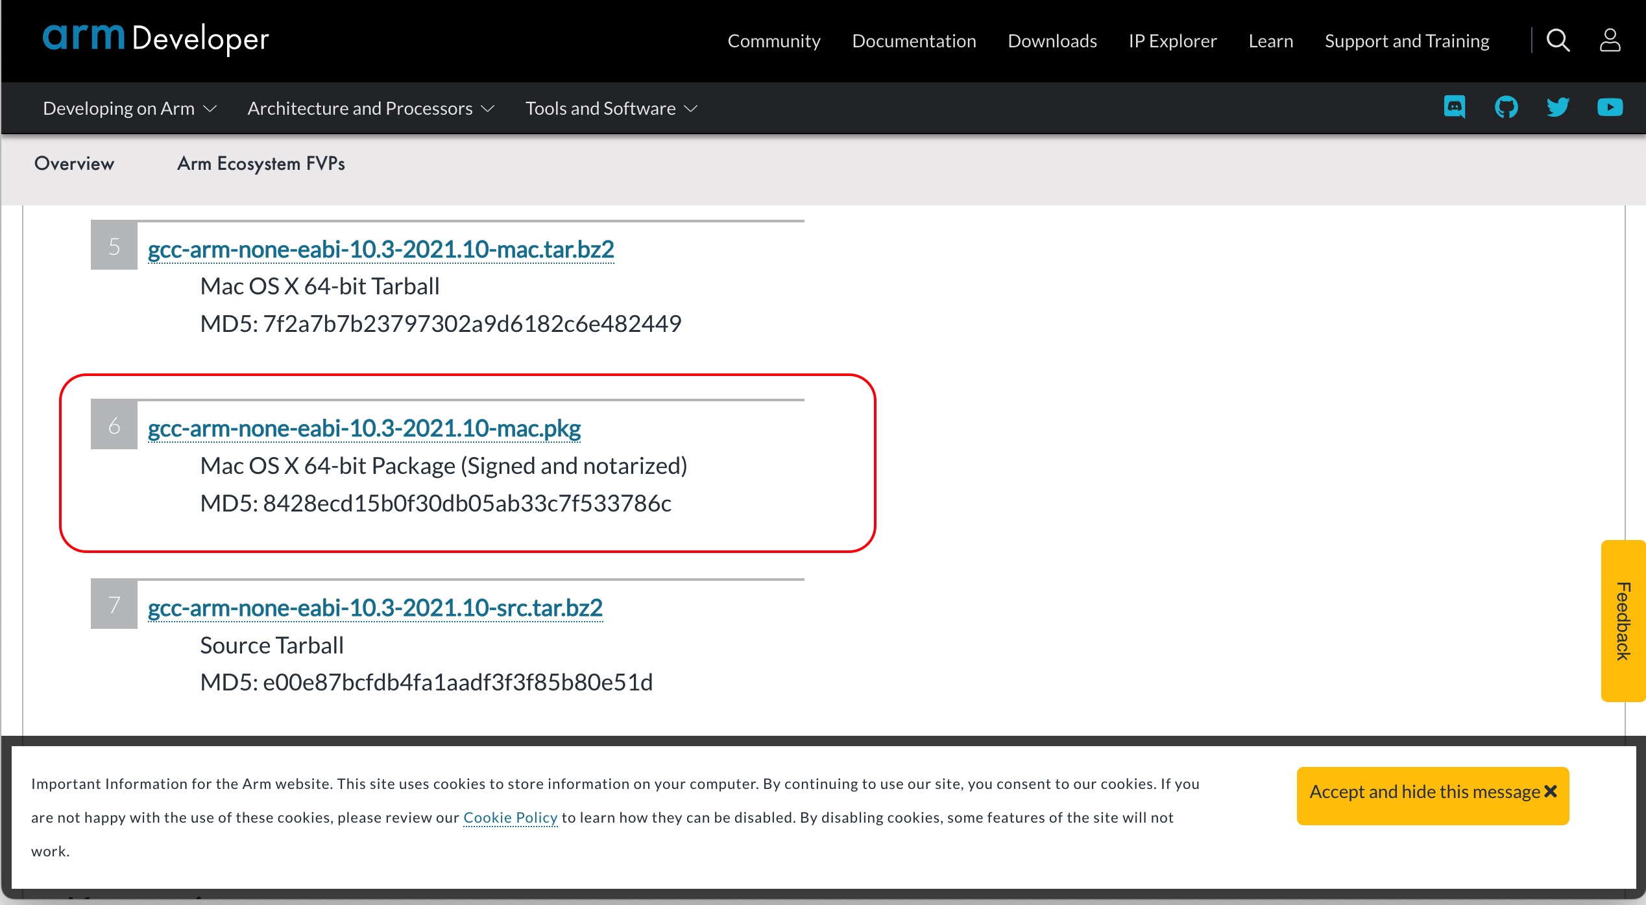The width and height of the screenshot is (1646, 905).
Task: Open Arm's Discord chat icon
Action: pos(1454,107)
